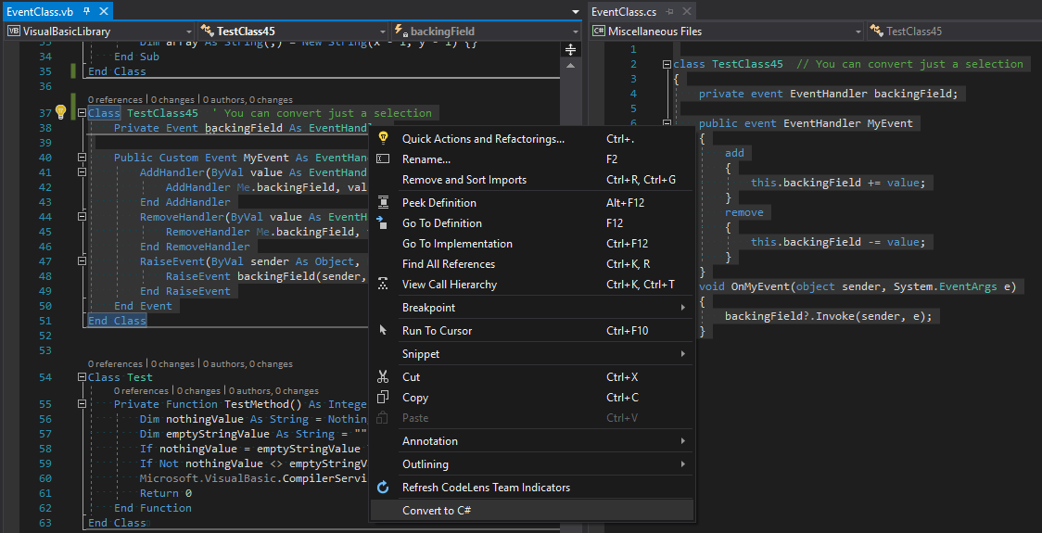Viewport: 1042px width, 533px height.
Task: Select View Call Hierarchy option
Action: 449,285
